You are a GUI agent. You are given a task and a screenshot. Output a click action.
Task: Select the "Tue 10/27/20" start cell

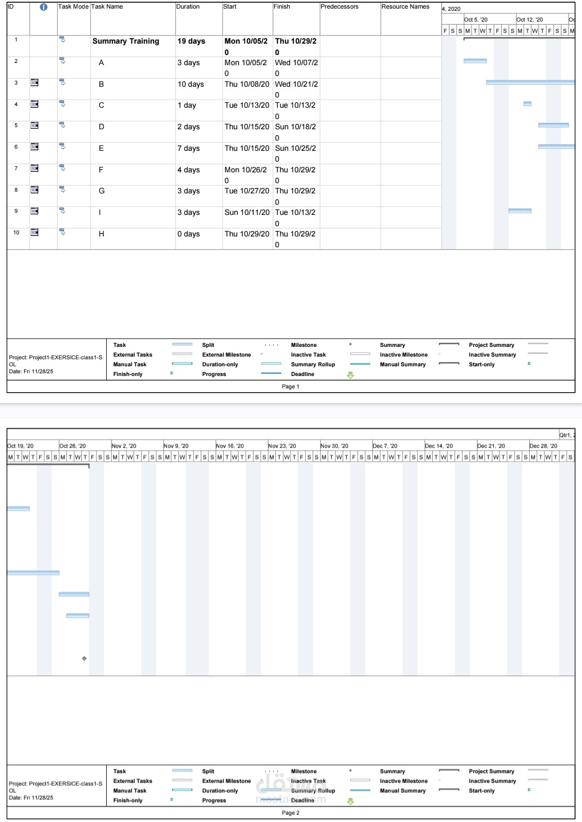[x=247, y=196]
